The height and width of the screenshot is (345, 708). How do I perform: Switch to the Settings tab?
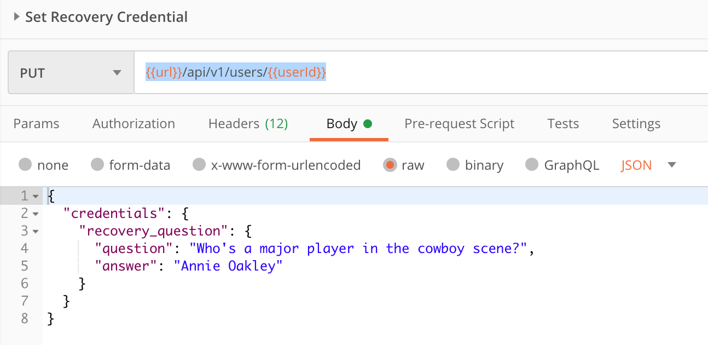click(636, 124)
